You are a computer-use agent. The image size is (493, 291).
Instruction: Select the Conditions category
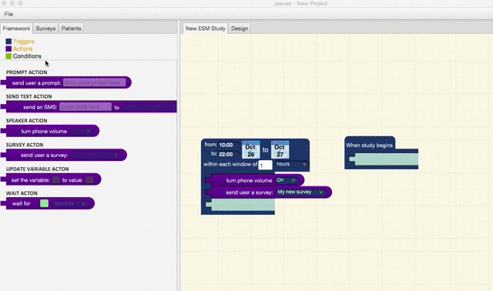click(27, 56)
